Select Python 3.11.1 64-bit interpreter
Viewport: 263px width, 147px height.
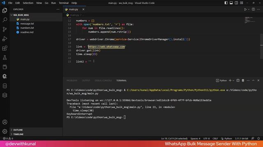[241, 138]
